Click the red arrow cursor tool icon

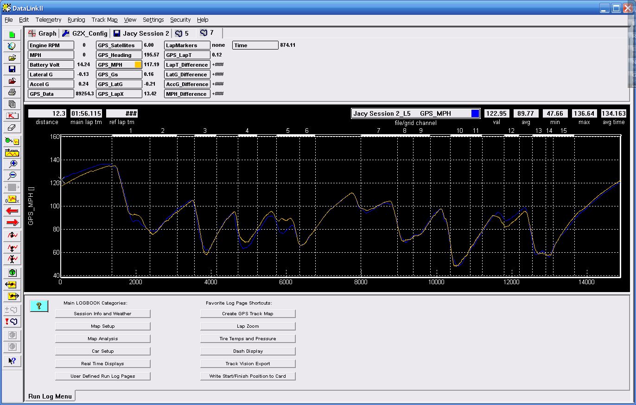click(x=12, y=116)
